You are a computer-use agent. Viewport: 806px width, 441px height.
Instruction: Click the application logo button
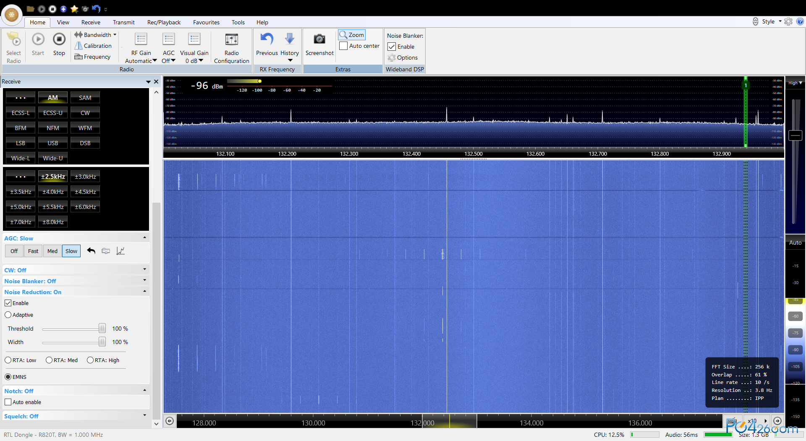pos(12,15)
